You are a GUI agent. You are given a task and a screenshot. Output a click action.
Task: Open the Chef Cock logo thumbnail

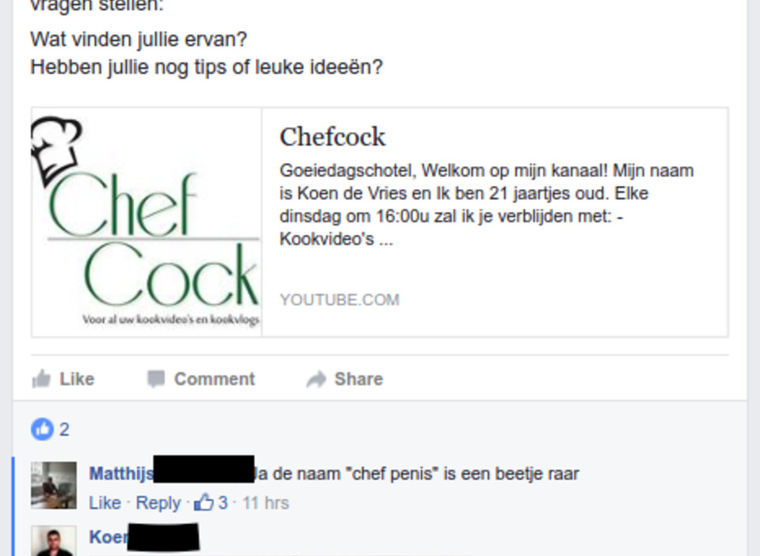pos(146,222)
